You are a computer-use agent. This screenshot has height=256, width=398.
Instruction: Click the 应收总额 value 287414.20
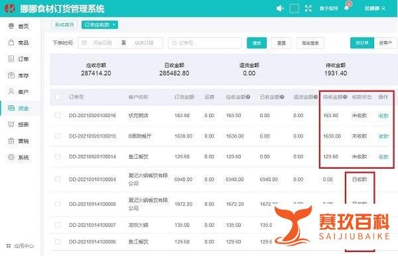[x=96, y=73]
